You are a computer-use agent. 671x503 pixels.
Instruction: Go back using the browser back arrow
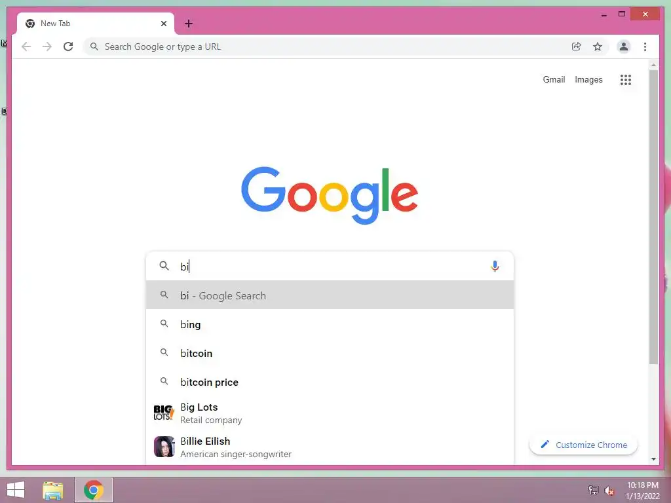(x=26, y=47)
